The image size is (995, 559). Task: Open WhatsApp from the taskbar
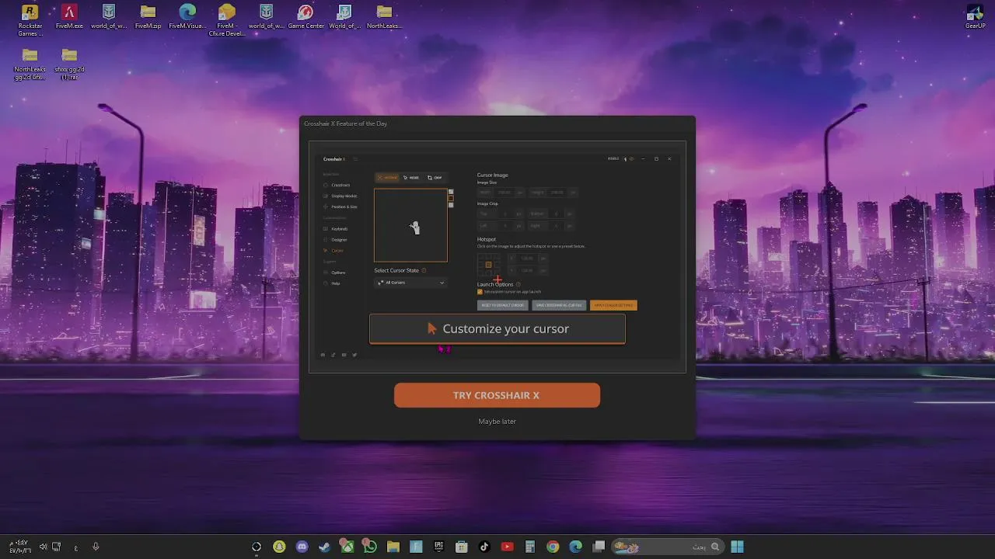(x=370, y=547)
